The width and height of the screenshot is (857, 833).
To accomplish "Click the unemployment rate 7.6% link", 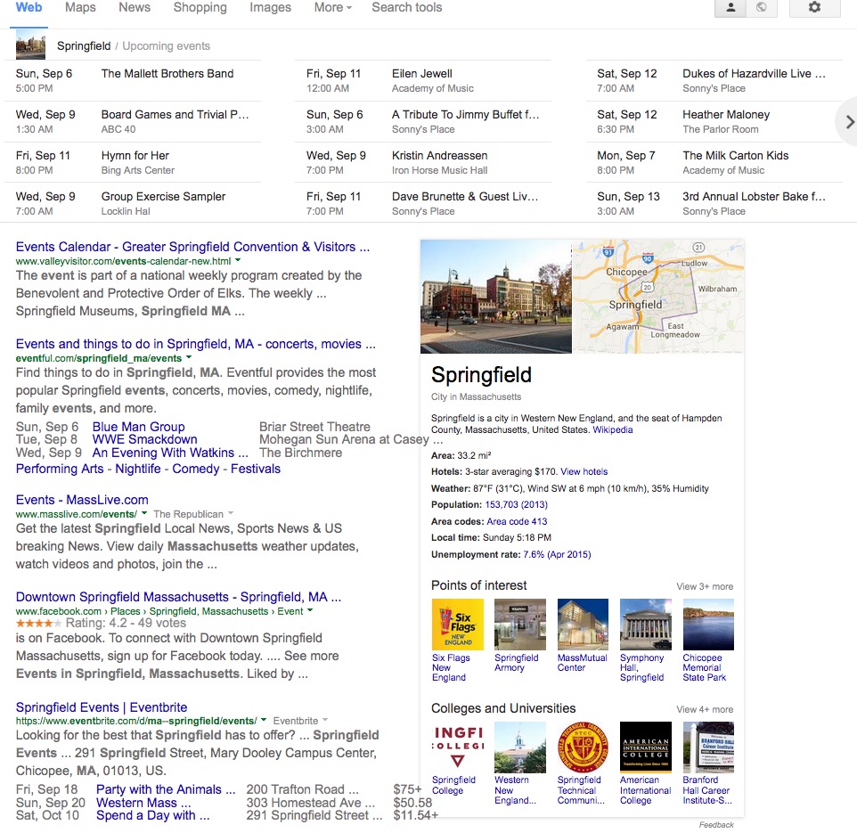I will pyautogui.click(x=557, y=554).
